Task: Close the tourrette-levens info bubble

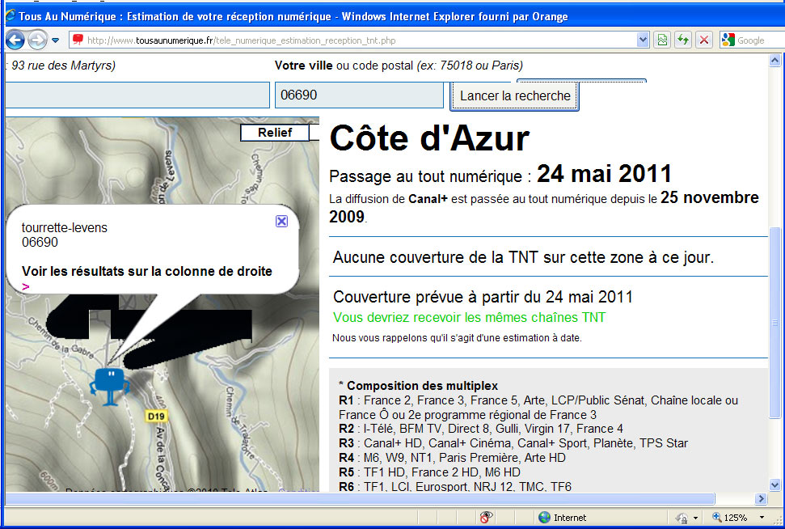Action: point(282,221)
